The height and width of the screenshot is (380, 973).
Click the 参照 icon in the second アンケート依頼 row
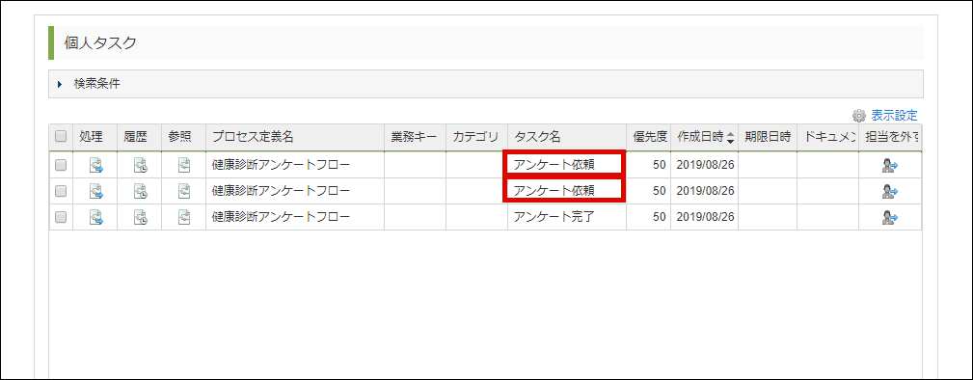point(184,191)
